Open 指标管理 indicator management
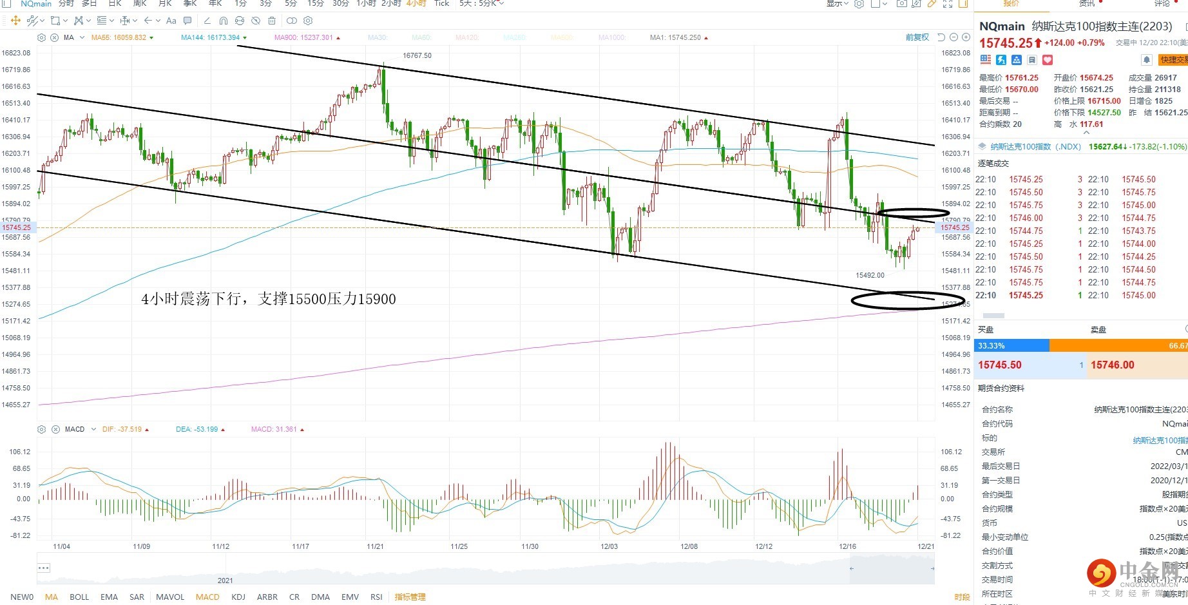This screenshot has height=605, width=1188. [410, 597]
